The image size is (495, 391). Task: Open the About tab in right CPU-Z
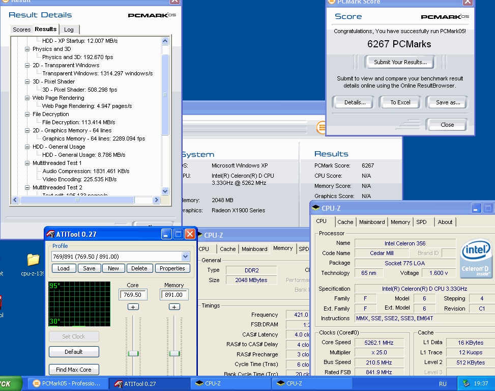pyautogui.click(x=445, y=222)
